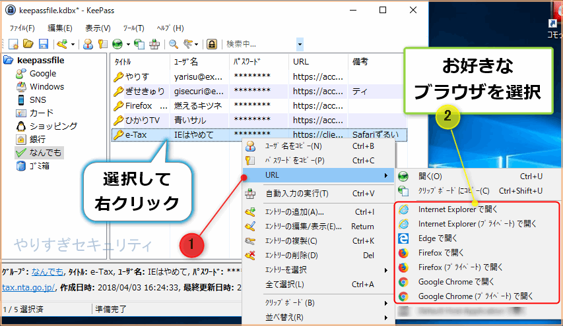Click the Lock workspace padlock icon
This screenshot has height=326, width=563.
tap(212, 44)
